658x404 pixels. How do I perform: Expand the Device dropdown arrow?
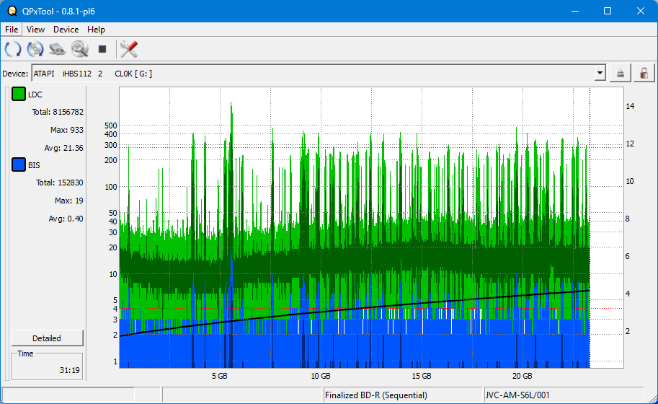pos(600,73)
